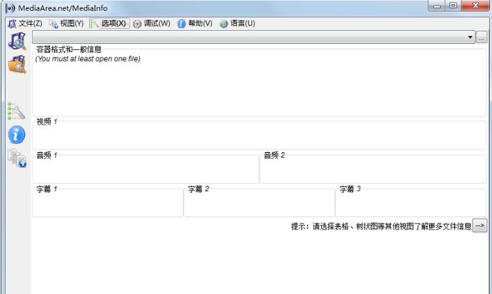The height and width of the screenshot is (294, 492).
Task: Click the 视频 1 section label
Action: pos(47,121)
